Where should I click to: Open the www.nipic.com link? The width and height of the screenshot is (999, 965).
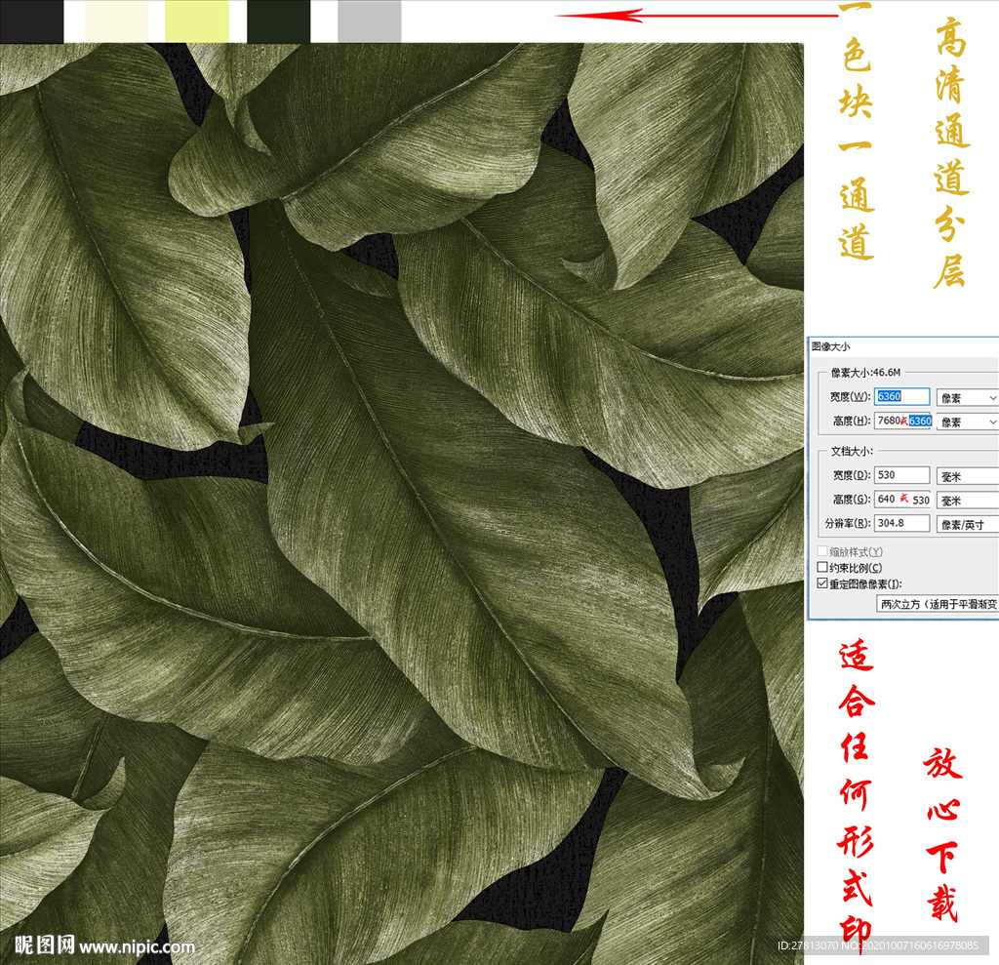[x=137, y=946]
